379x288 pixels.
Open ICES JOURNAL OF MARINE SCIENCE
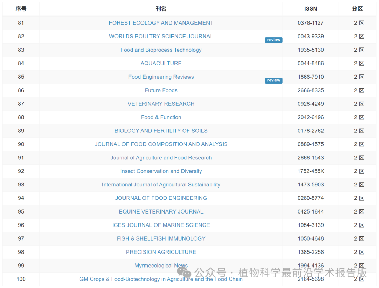coord(161,225)
